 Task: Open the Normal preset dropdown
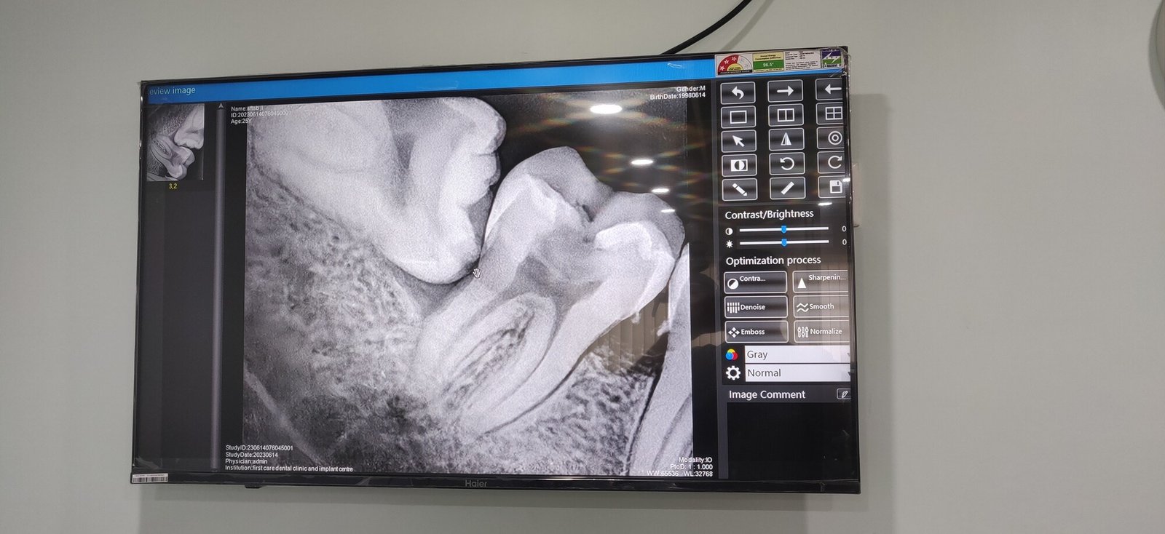pos(797,372)
